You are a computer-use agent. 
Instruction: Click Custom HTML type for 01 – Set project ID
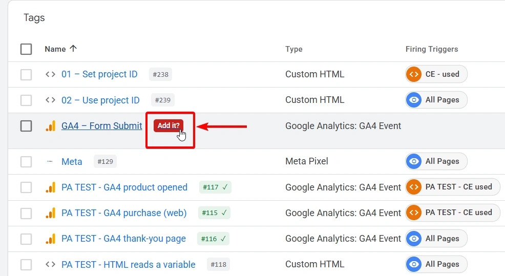314,74
